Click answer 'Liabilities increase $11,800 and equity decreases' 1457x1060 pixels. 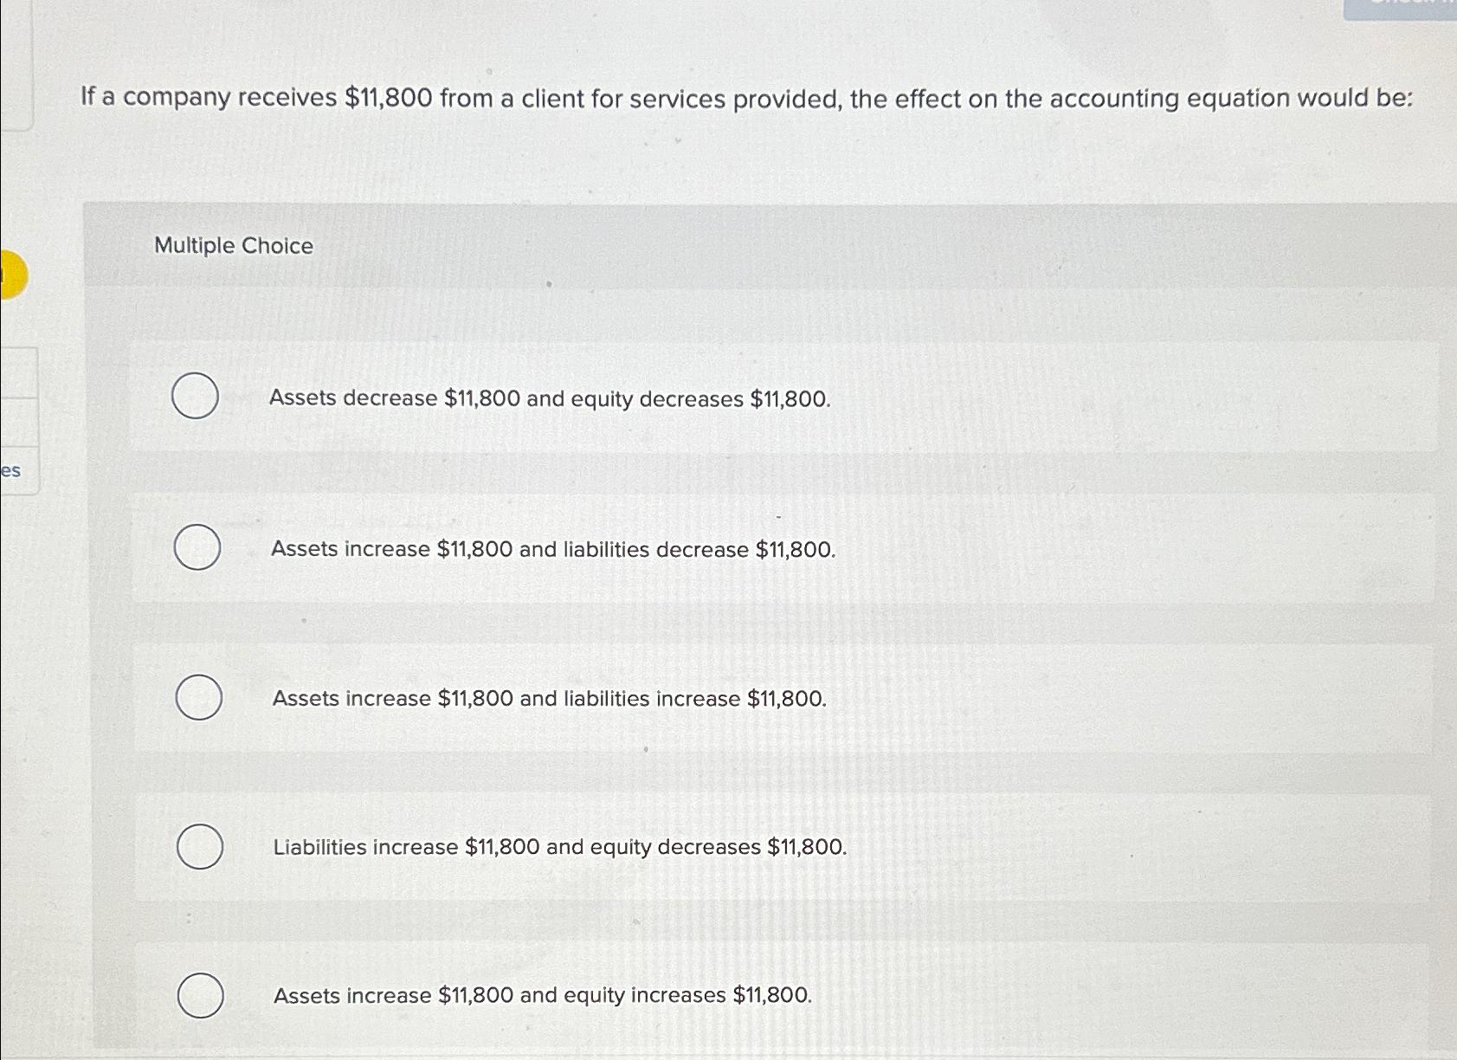(x=558, y=847)
